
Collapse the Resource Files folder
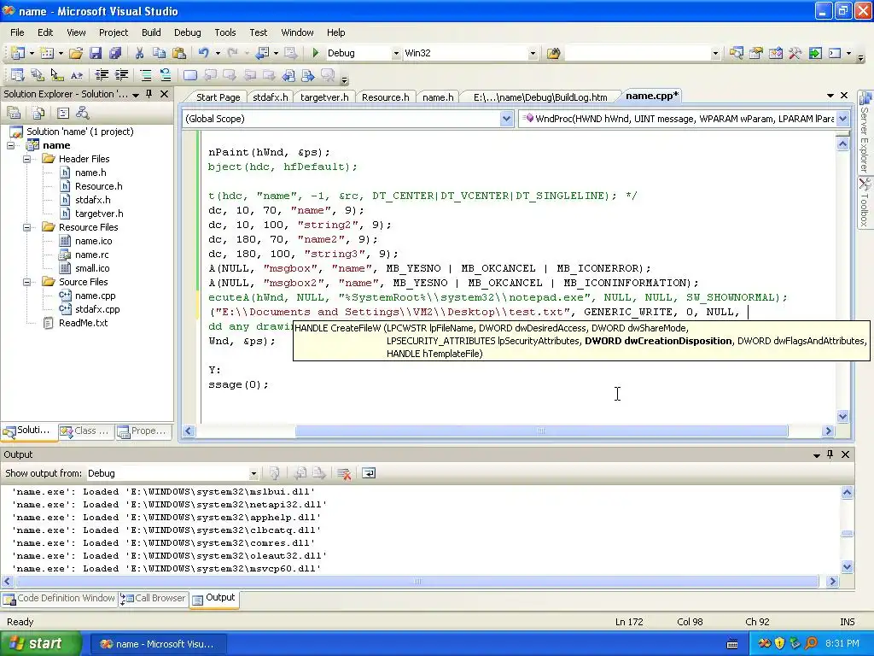point(26,227)
